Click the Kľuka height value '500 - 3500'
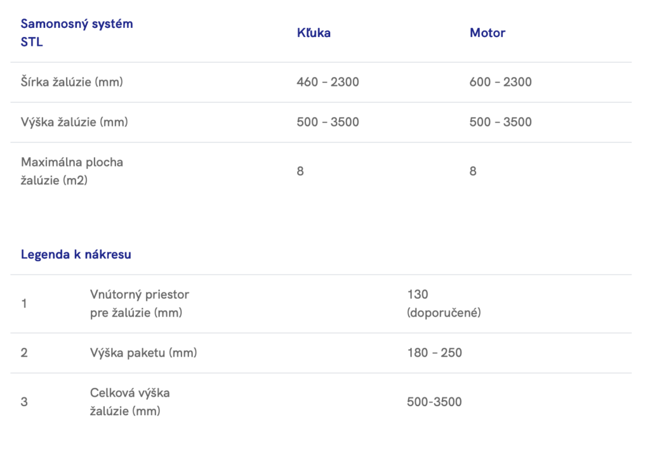The image size is (650, 464). 328,122
